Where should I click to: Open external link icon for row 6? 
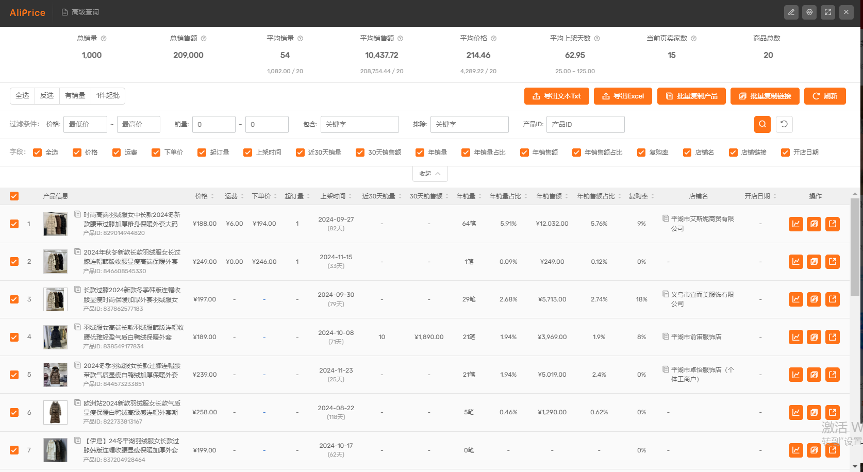833,412
